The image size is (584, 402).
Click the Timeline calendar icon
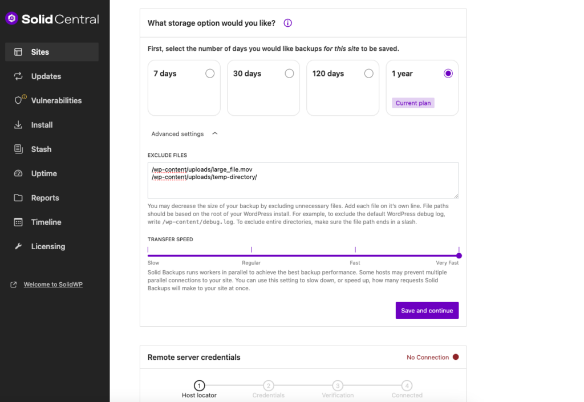click(x=18, y=222)
